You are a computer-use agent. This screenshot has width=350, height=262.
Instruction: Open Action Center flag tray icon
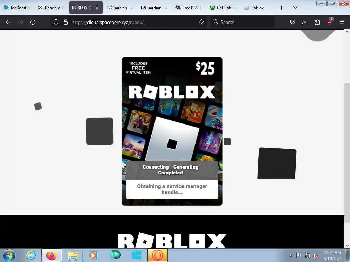point(299,255)
